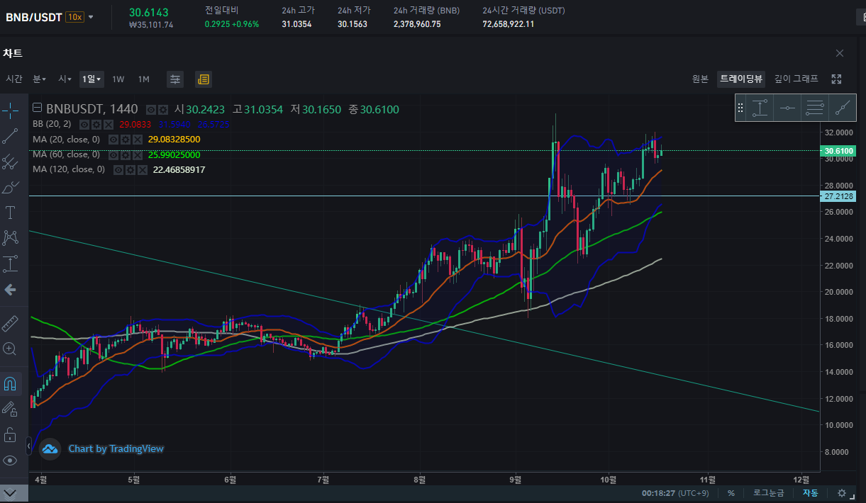The height and width of the screenshot is (503, 866).
Task: Select the ruler measure tool
Action: pyautogui.click(x=10, y=324)
